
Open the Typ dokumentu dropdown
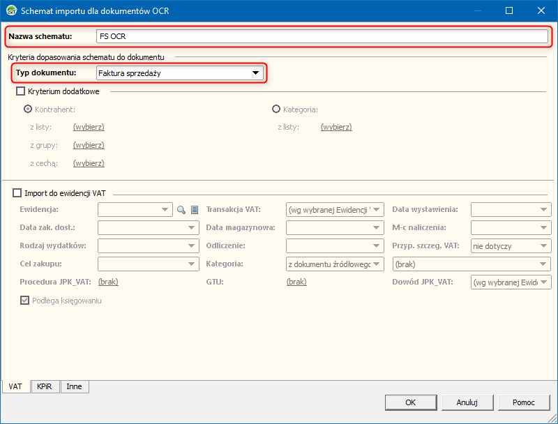coord(255,73)
